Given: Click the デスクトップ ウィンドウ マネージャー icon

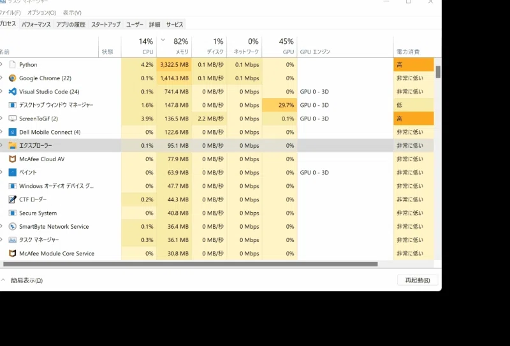Looking at the screenshot, I should [12, 105].
